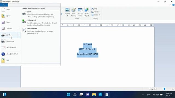Click the text '98765 HP Friend St.'
This screenshot has height=98, width=175.
pos(87,49)
